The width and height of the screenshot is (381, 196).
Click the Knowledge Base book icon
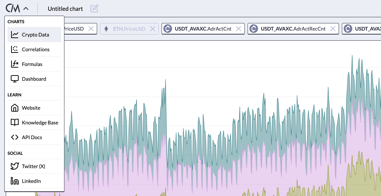15,123
